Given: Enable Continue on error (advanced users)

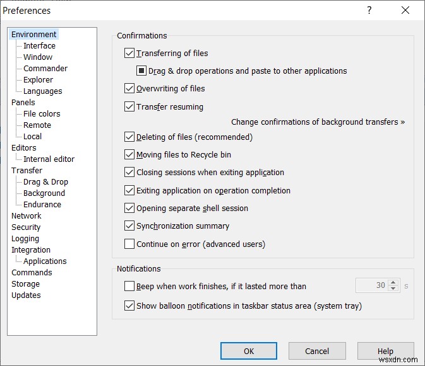Looking at the screenshot, I should [129, 244].
